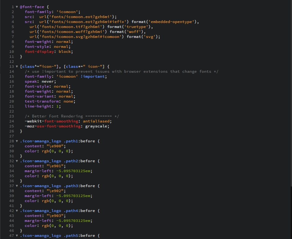Click 'font-variant' property on line 19

click(39, 96)
